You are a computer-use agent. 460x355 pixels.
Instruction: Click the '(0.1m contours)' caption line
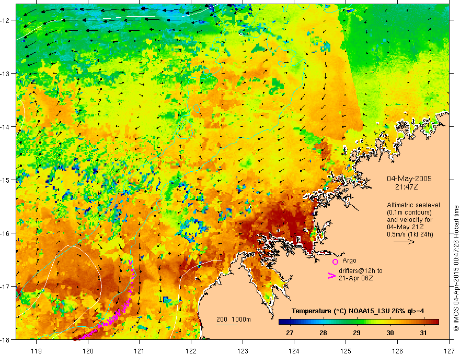(x=409, y=212)
